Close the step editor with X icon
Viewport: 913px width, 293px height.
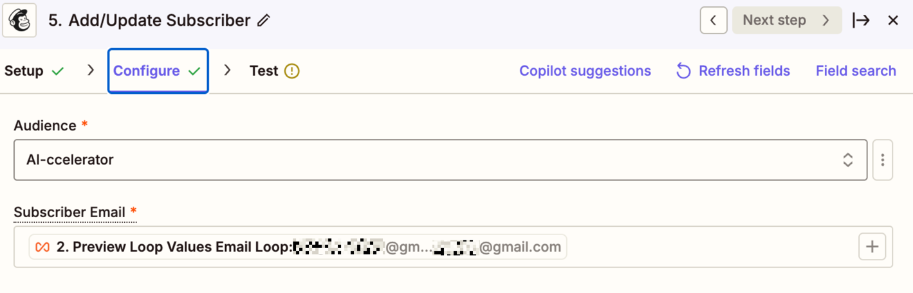coord(893,21)
